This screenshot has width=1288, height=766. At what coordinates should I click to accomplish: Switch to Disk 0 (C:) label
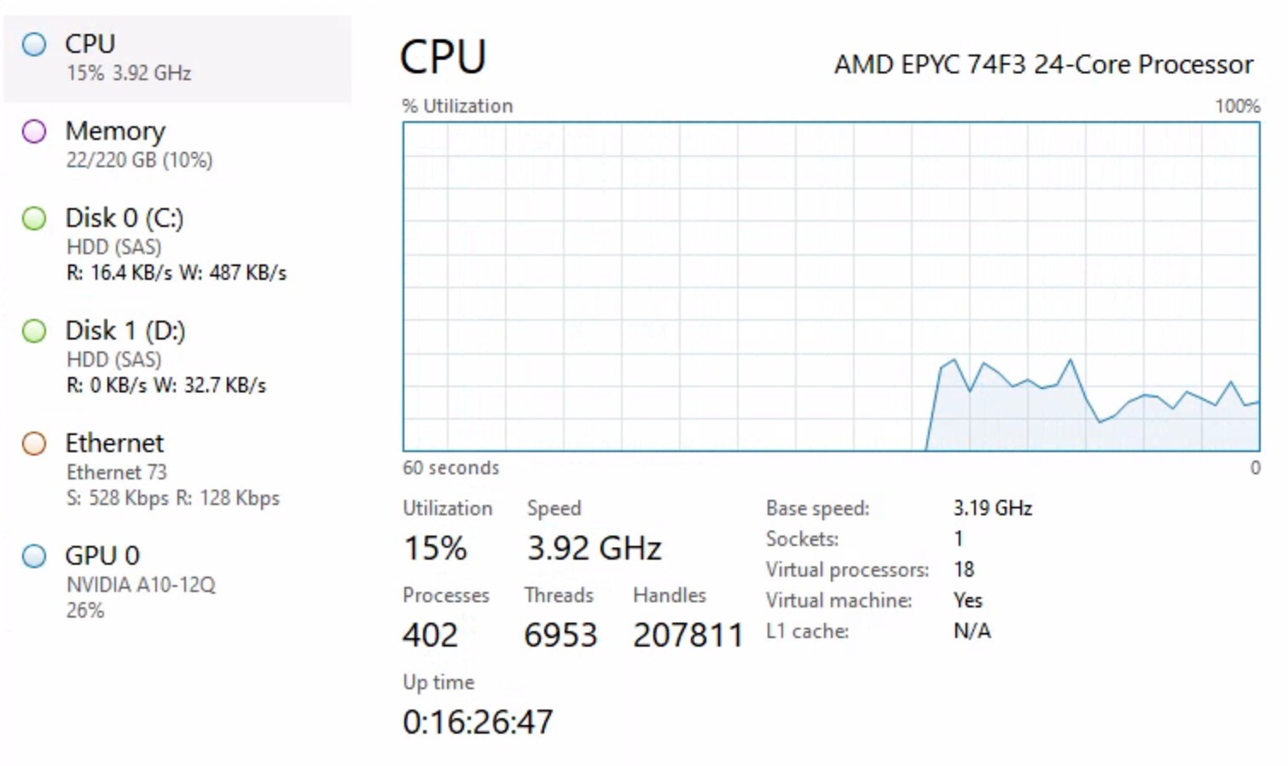click(125, 218)
